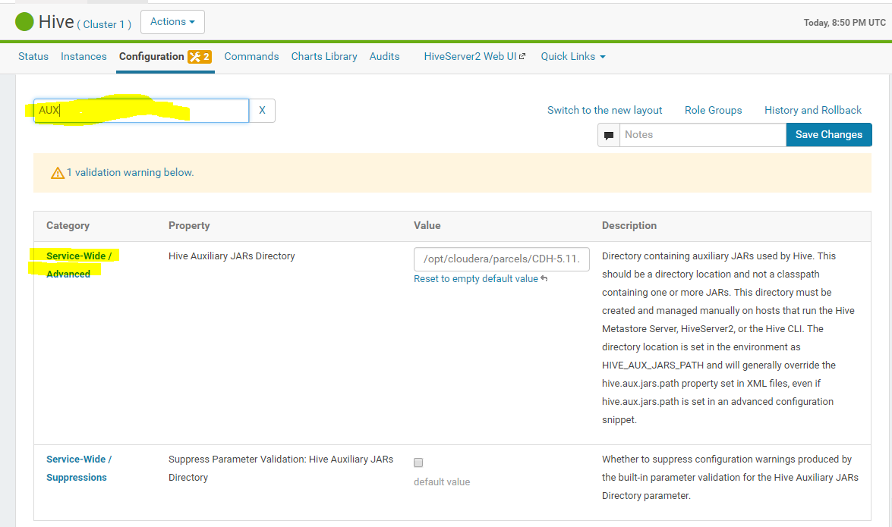The width and height of the screenshot is (892, 527).
Task: Click the configuration issues wrench badge
Action: click(200, 56)
